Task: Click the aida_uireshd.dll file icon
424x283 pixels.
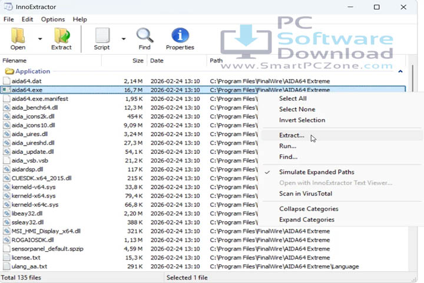Action: coord(6,143)
